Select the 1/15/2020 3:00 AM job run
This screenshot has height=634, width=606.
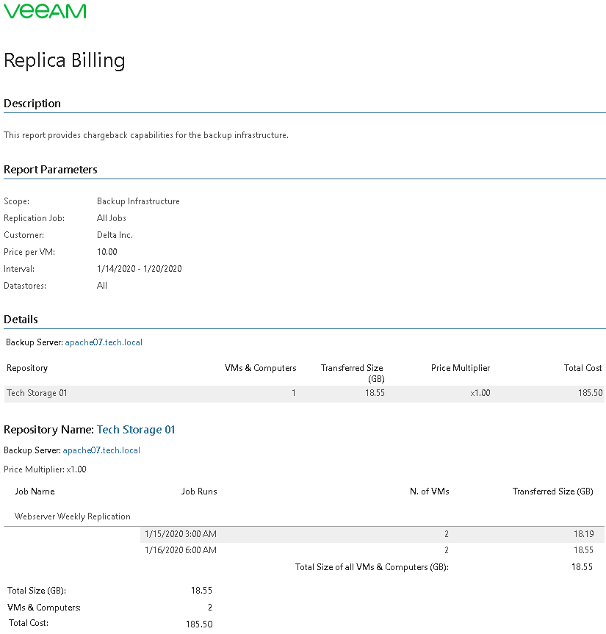pyautogui.click(x=180, y=534)
